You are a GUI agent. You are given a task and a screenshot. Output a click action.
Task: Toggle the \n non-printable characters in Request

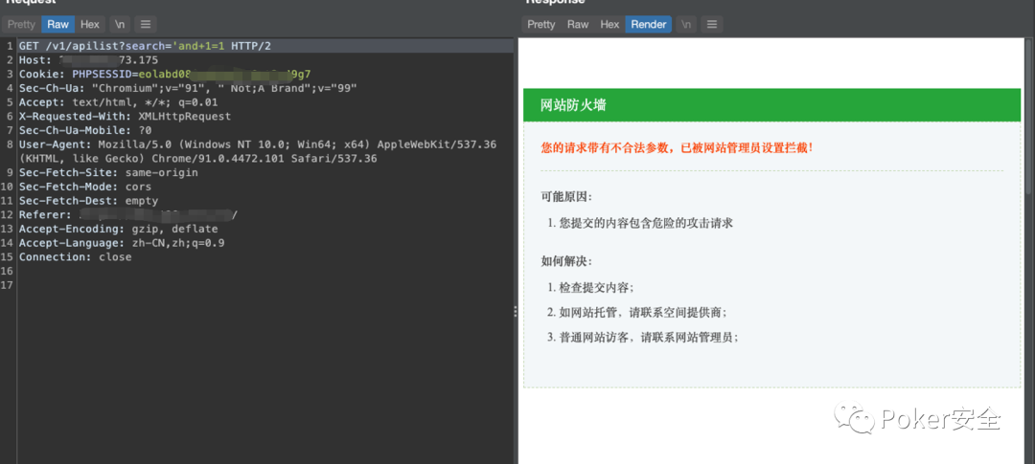(120, 24)
